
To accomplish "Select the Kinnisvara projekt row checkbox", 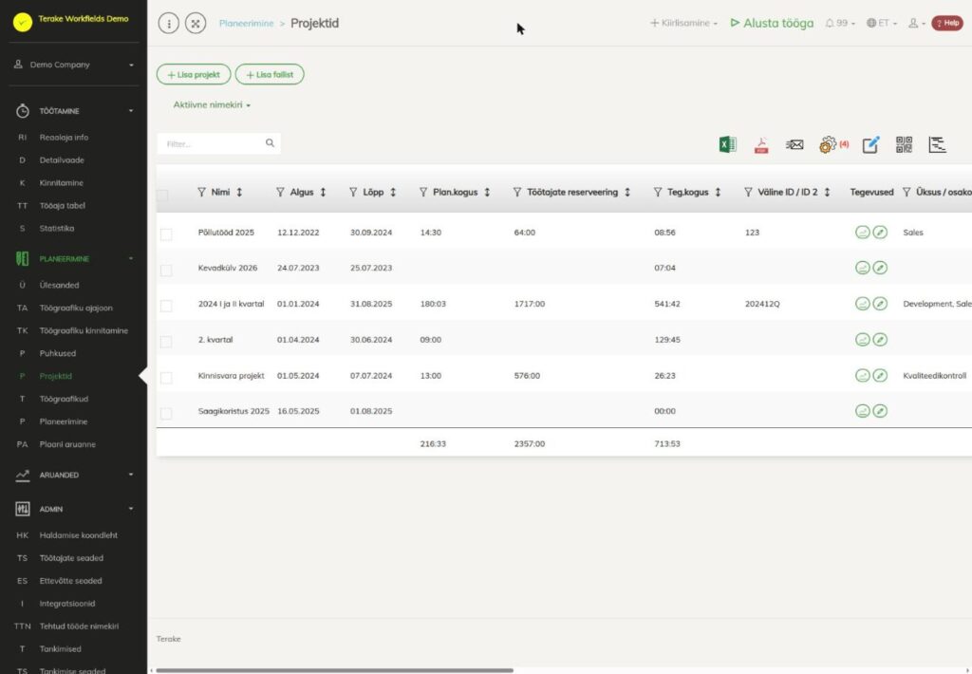I will 166,378.
